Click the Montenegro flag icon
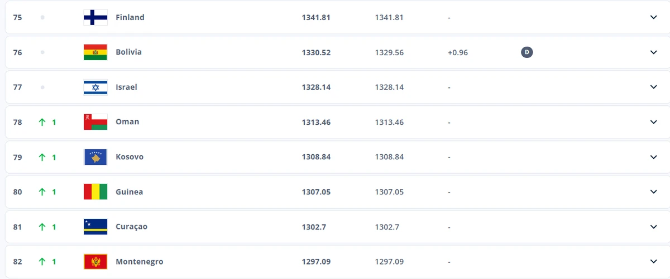 pos(95,262)
